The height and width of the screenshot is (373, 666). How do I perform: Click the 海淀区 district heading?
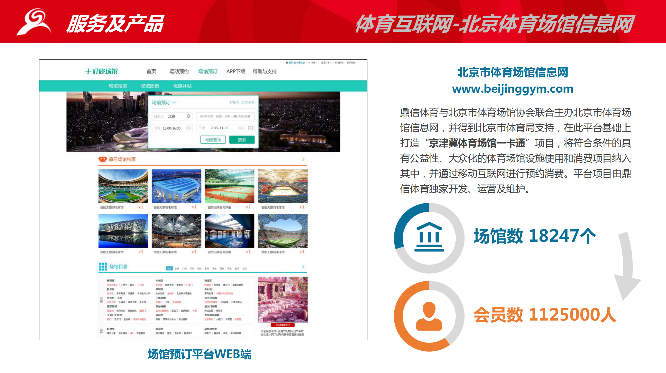click(208, 281)
